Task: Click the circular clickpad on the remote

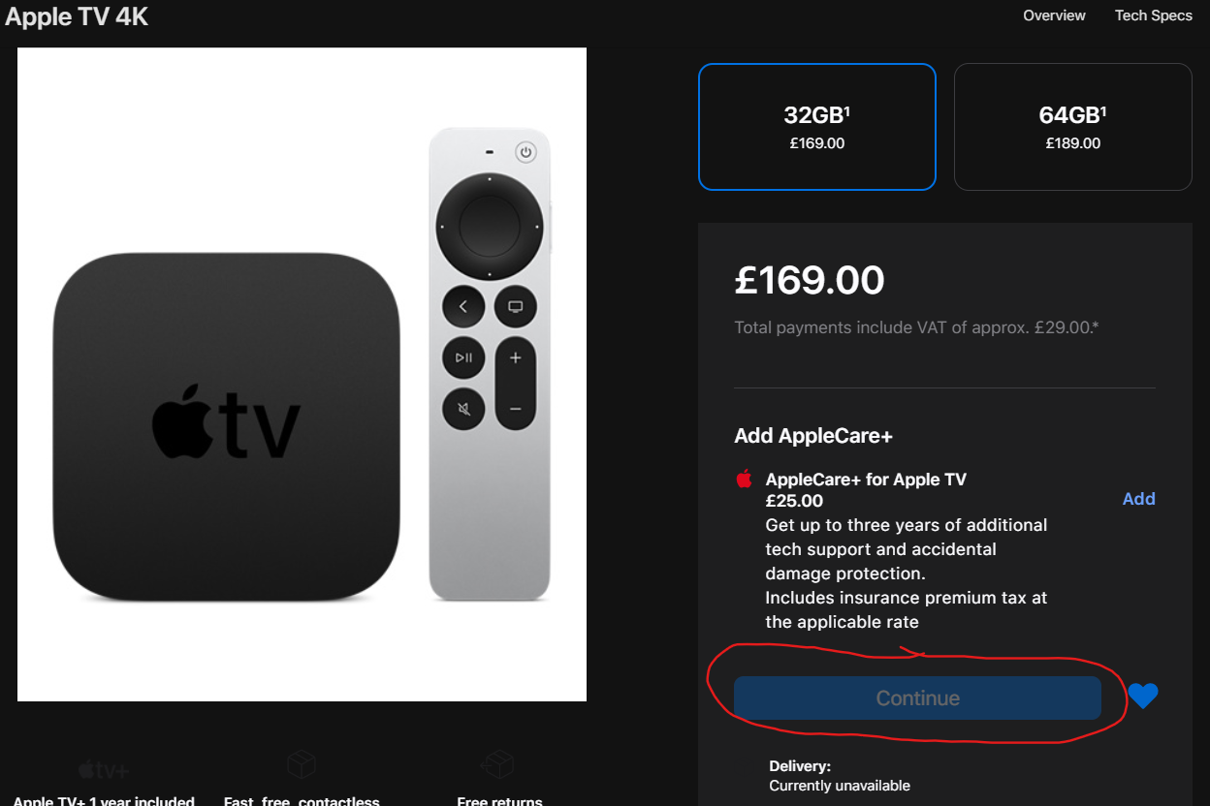Action: [490, 227]
